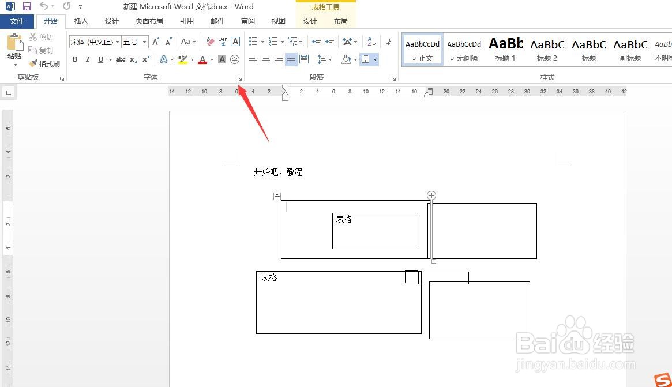Click the insert column plus control
The image size is (672, 387).
[x=431, y=196]
